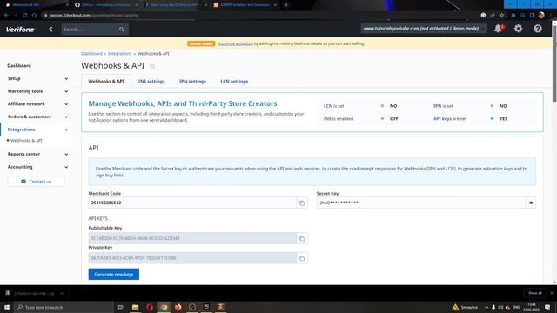
Task: Open the Windows notification center
Action: pos(547,307)
